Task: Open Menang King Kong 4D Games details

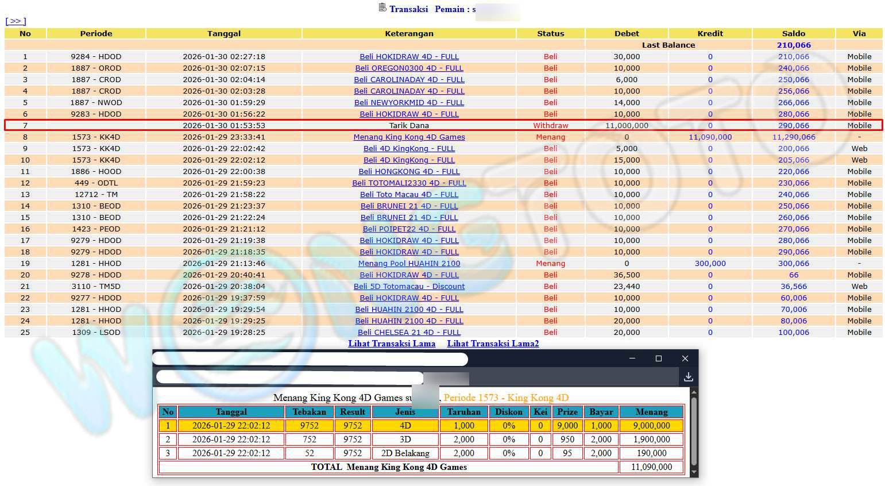Action: point(409,137)
